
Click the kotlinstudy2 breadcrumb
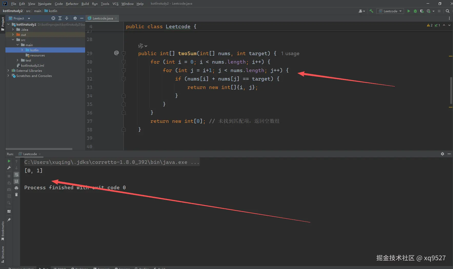[13, 11]
